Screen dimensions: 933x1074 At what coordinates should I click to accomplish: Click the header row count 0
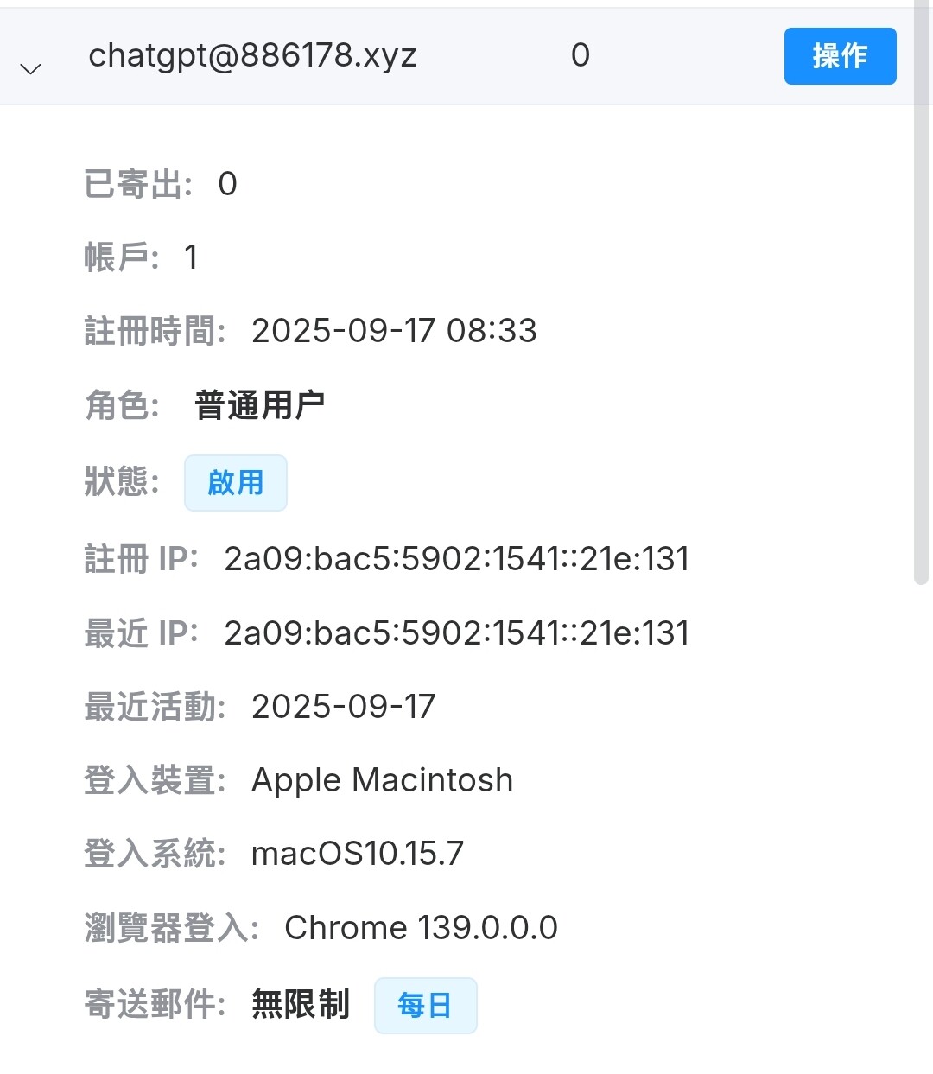point(581,55)
